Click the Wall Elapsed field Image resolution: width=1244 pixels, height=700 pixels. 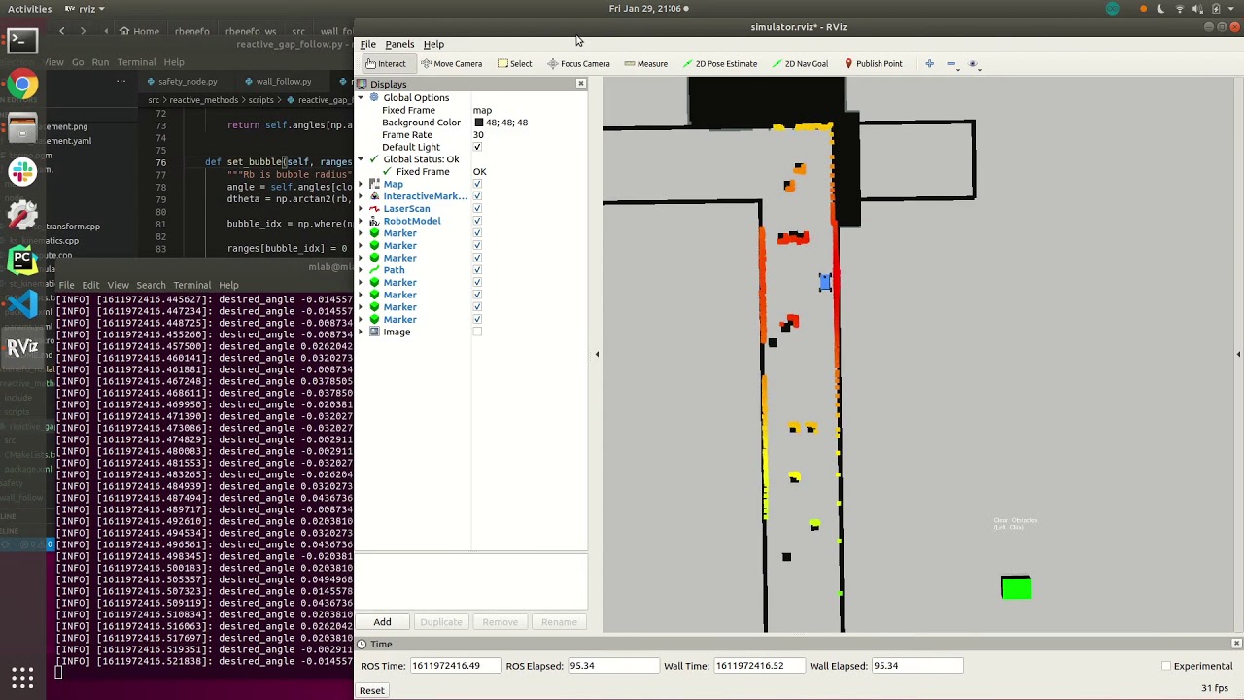[x=916, y=666]
